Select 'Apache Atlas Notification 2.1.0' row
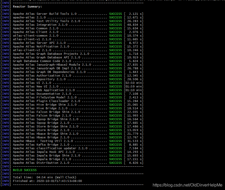This screenshot has height=190, width=225. pos(41,46)
